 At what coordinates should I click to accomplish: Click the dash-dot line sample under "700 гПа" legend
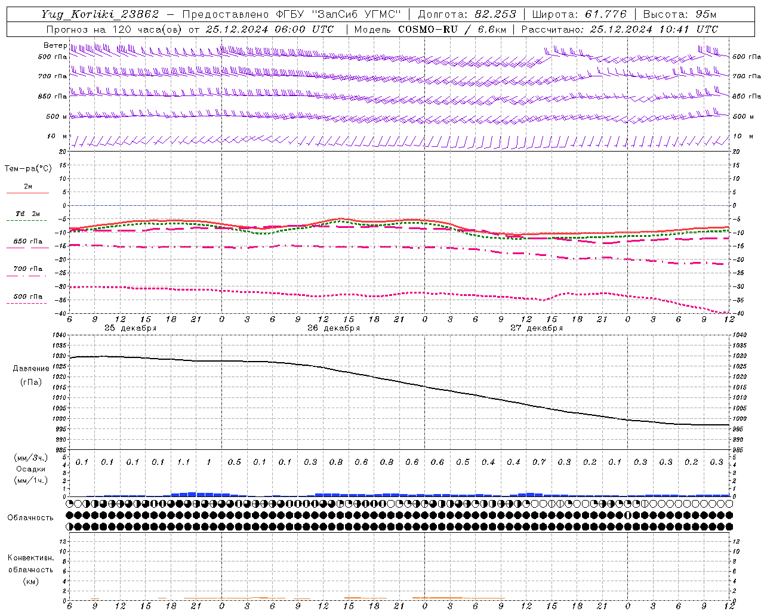click(x=27, y=276)
